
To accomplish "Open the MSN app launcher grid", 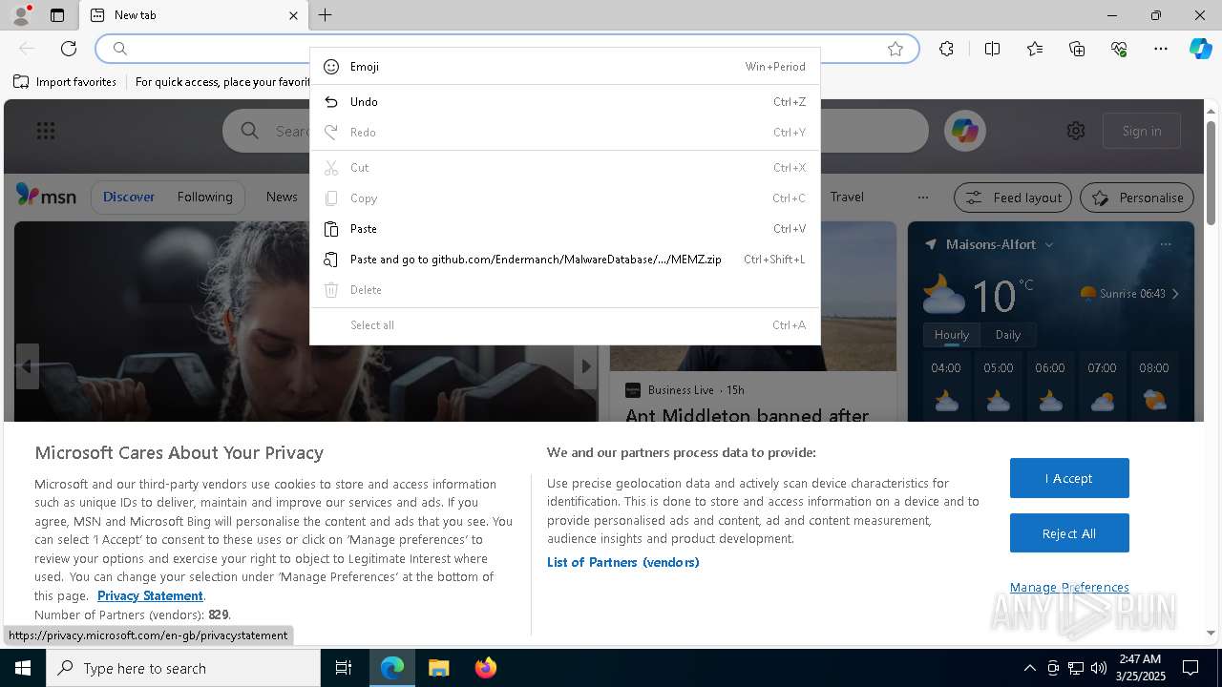I will [46, 131].
